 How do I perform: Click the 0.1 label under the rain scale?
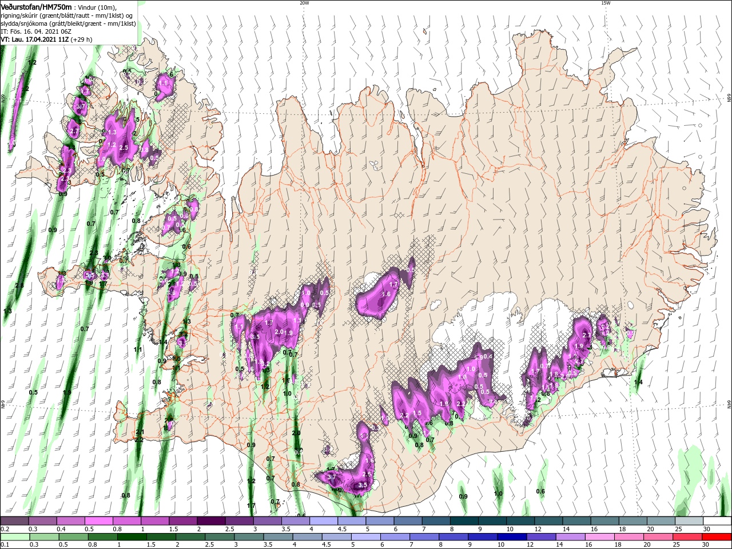click(5, 545)
